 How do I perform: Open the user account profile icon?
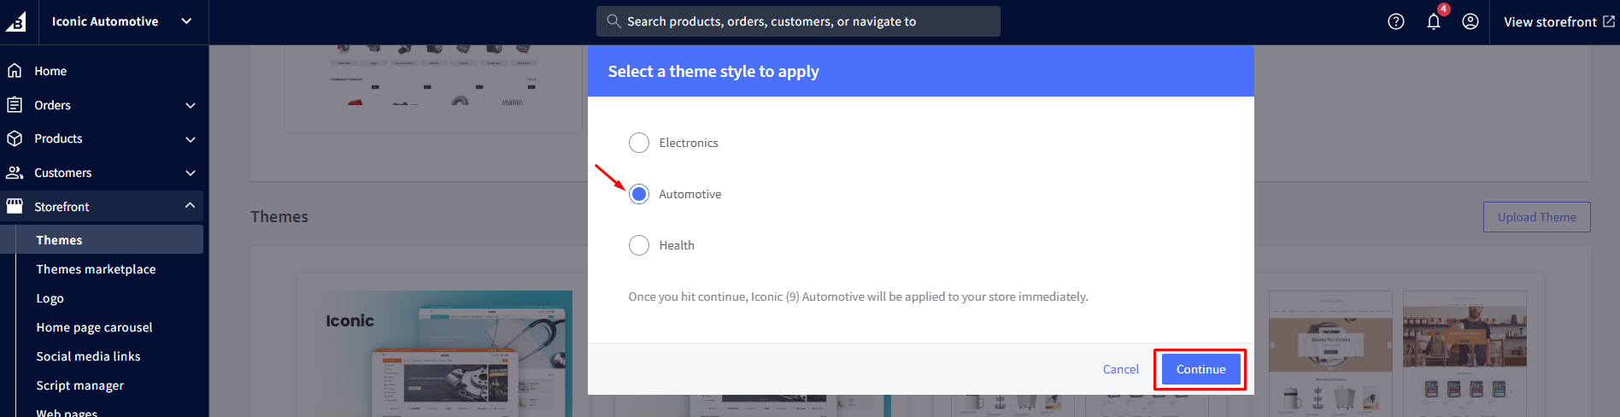click(1470, 22)
